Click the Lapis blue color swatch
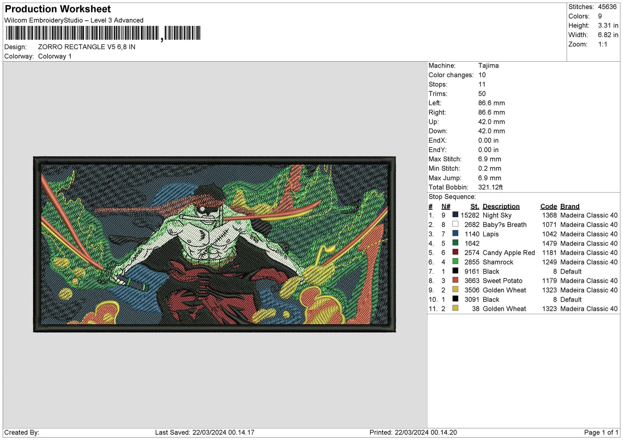Image resolution: width=623 pixels, height=440 pixels. click(455, 233)
